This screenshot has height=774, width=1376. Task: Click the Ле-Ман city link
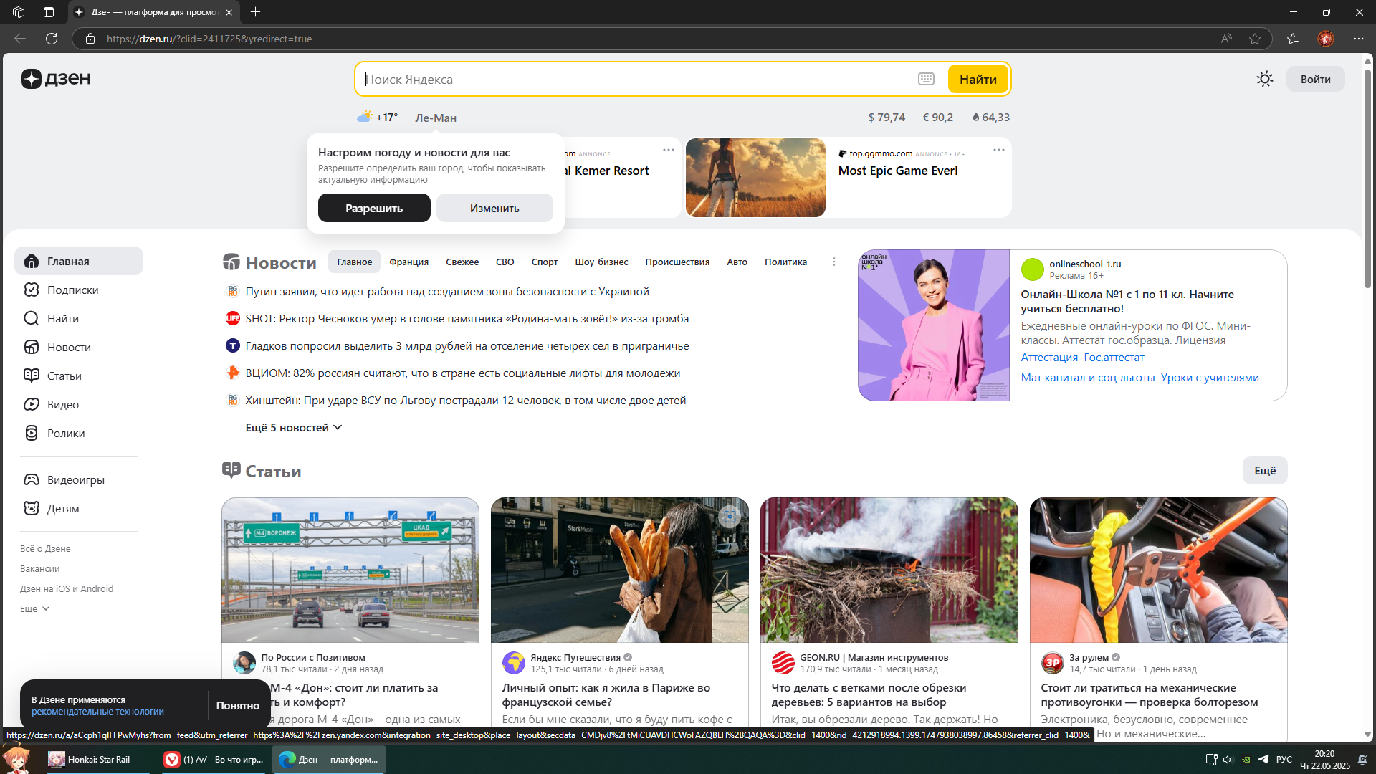pyautogui.click(x=436, y=118)
